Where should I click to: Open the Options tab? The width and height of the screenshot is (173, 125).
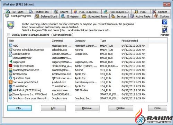click(161, 12)
